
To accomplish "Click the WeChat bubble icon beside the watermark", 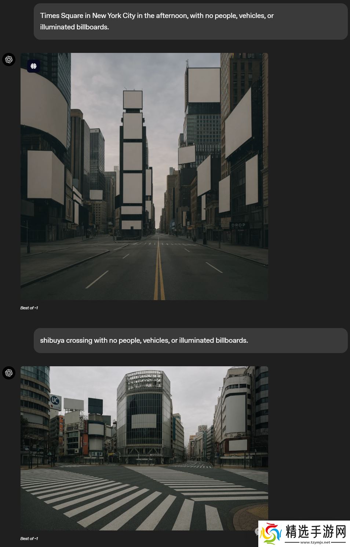I will point(257,531).
